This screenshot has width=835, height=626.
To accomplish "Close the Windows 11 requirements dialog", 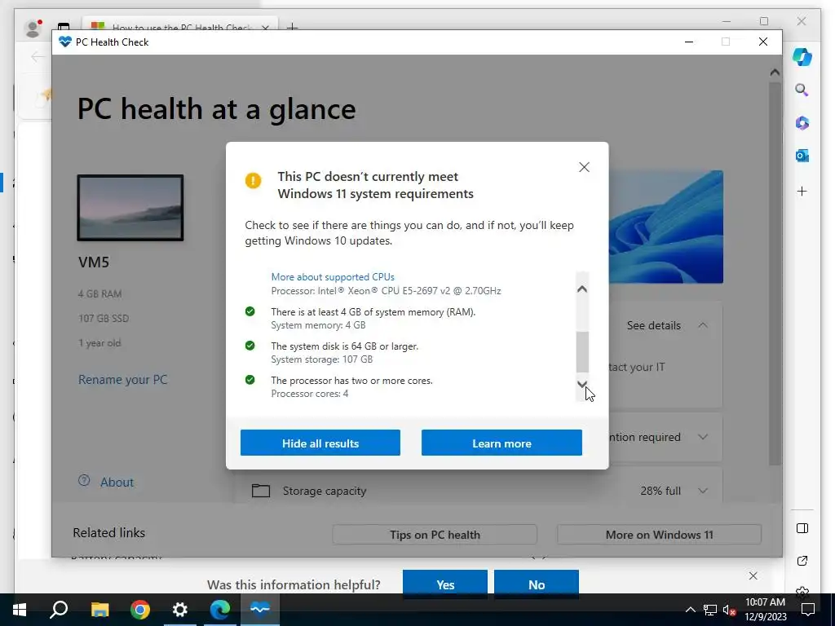I will tap(584, 167).
